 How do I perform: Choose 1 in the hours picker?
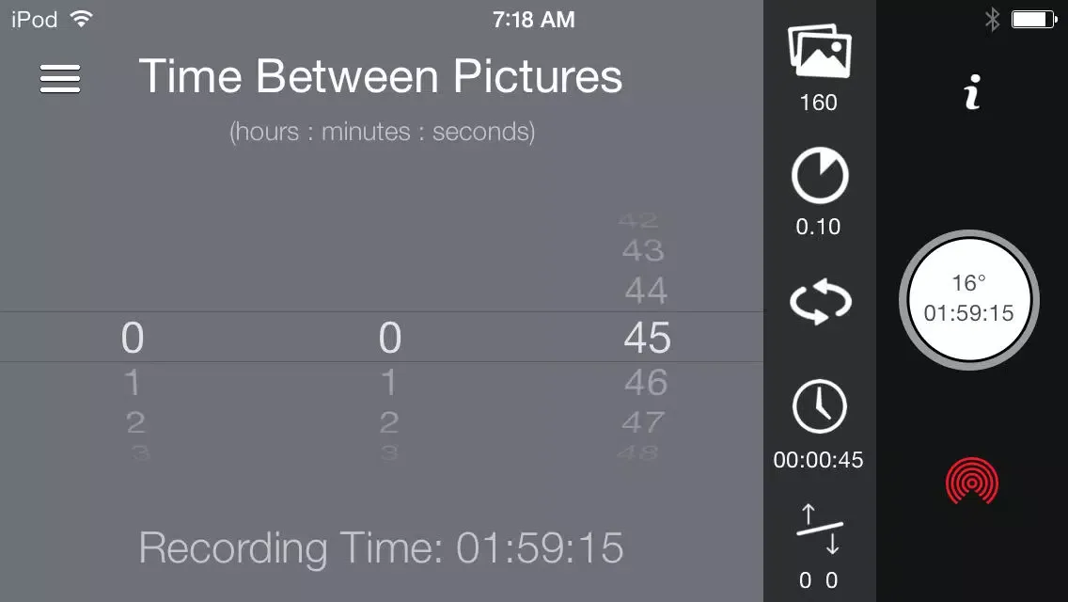click(133, 383)
